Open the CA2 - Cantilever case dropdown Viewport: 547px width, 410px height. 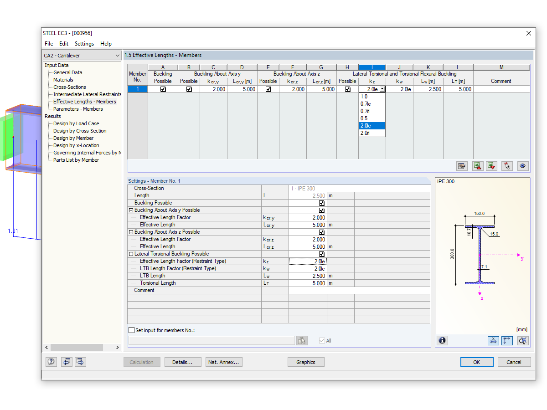tap(117, 55)
